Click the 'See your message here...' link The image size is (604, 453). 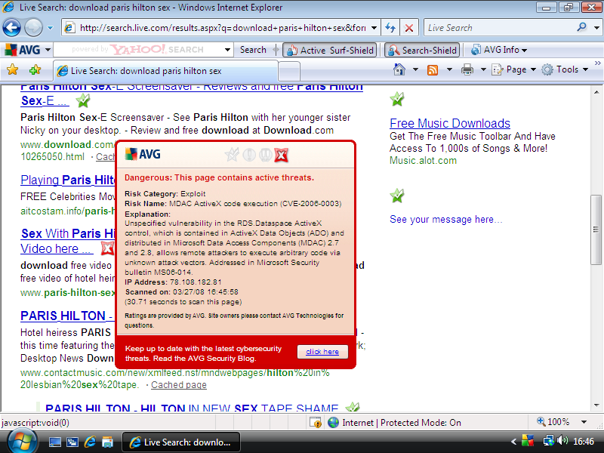446,220
